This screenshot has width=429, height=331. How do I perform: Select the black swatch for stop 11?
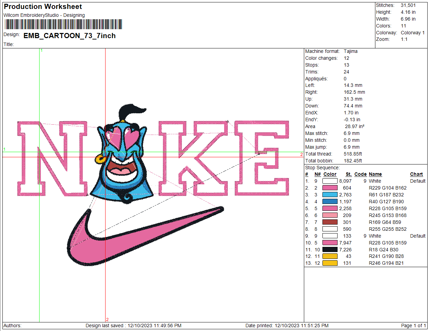[x=330, y=250]
